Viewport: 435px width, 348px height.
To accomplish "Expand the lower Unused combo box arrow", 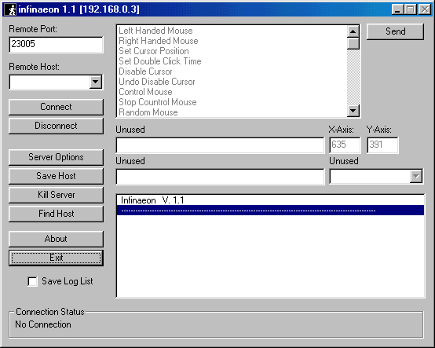I will coord(416,176).
